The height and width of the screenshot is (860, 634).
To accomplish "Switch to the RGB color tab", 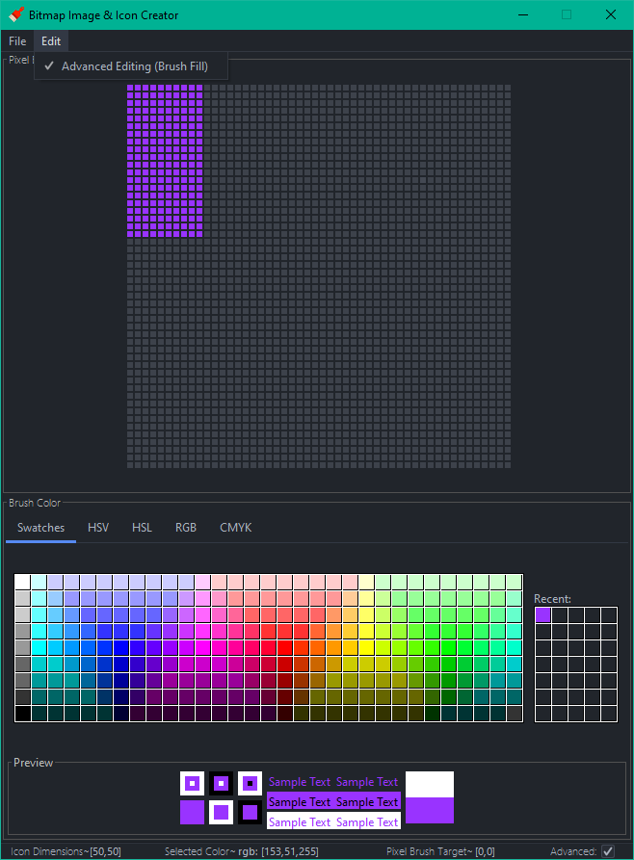I will point(186,527).
